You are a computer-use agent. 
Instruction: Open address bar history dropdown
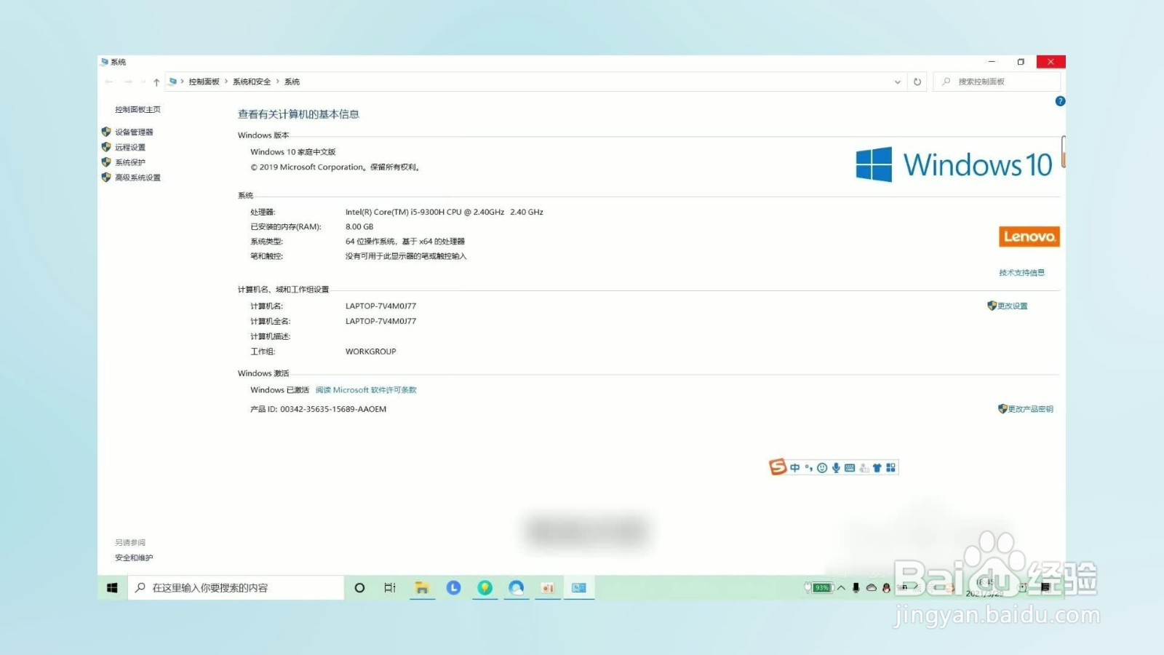point(898,82)
